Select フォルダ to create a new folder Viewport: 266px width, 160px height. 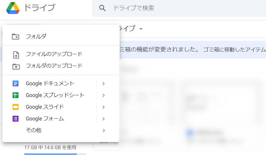tap(36, 37)
